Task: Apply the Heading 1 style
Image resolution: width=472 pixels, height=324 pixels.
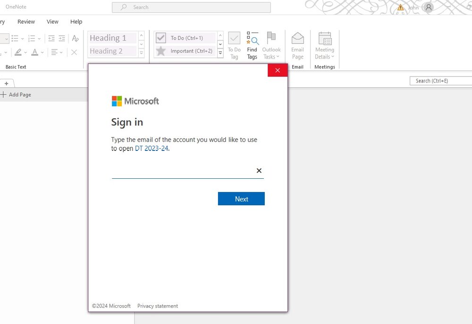Action: click(113, 38)
